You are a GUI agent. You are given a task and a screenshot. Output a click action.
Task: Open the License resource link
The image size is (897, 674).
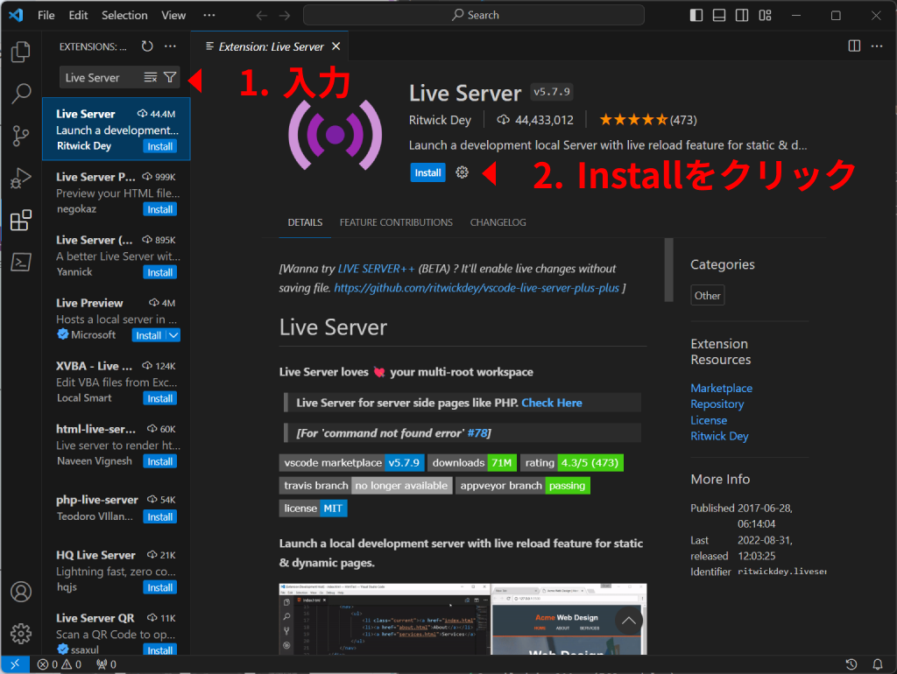(709, 420)
